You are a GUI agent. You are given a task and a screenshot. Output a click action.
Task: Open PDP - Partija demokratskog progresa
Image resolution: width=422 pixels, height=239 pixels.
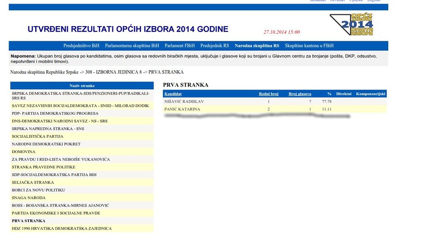[55, 113]
